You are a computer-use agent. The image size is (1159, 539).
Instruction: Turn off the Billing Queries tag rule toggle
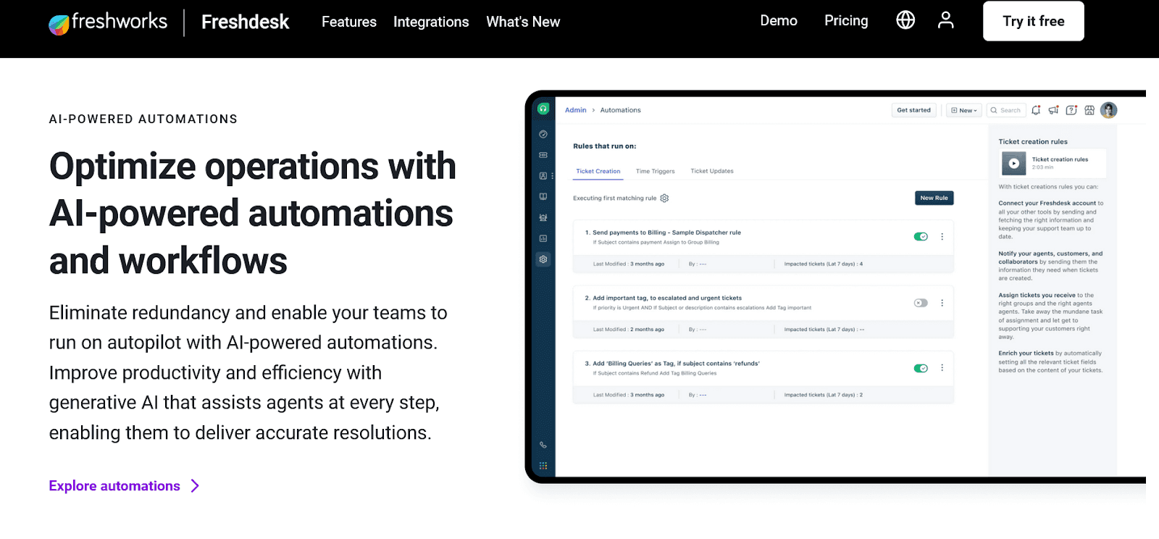[x=921, y=368]
